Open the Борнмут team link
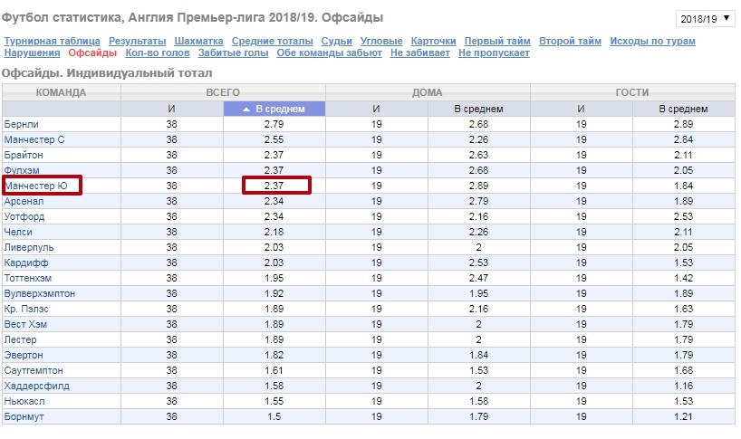The image size is (741, 439). pos(24,416)
